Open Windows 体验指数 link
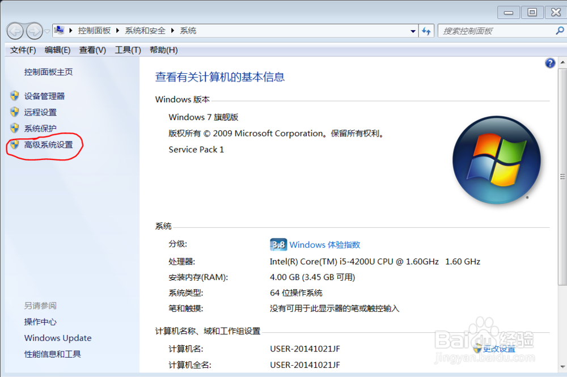 tap(325, 245)
